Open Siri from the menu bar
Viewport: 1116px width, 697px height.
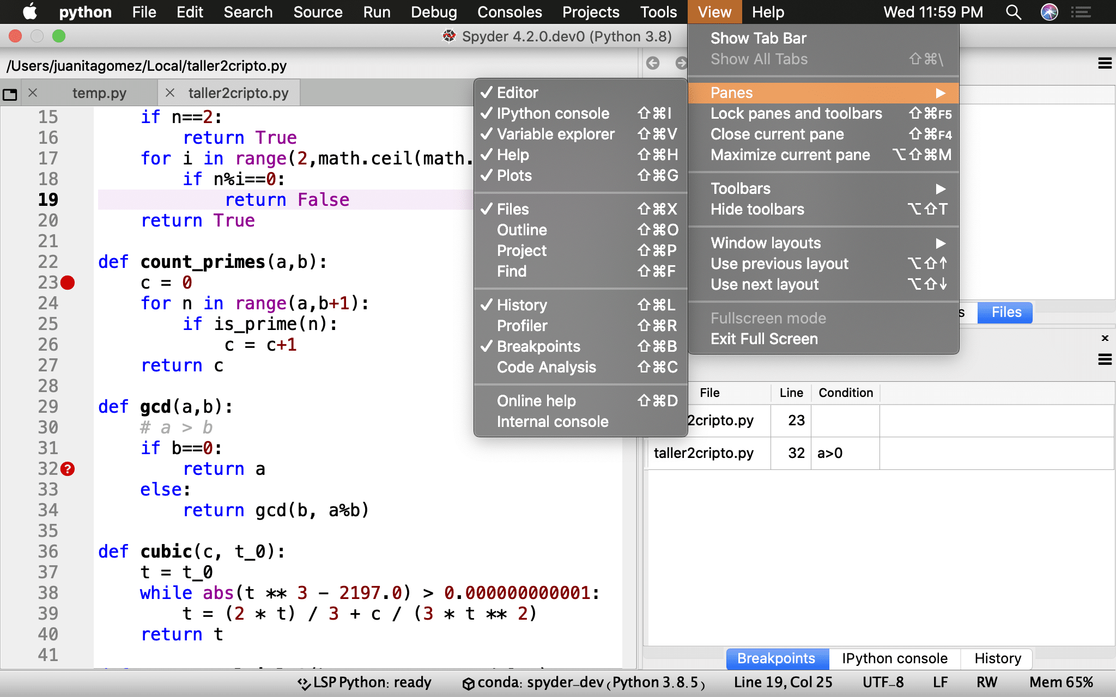(1049, 11)
